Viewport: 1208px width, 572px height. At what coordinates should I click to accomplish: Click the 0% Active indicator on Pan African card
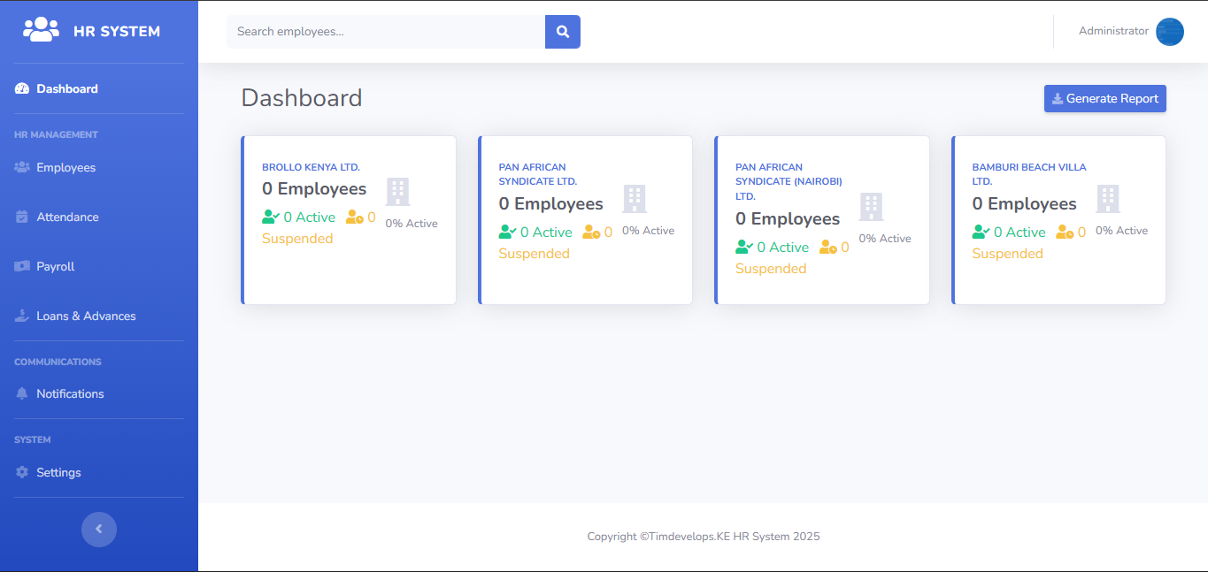[648, 230]
